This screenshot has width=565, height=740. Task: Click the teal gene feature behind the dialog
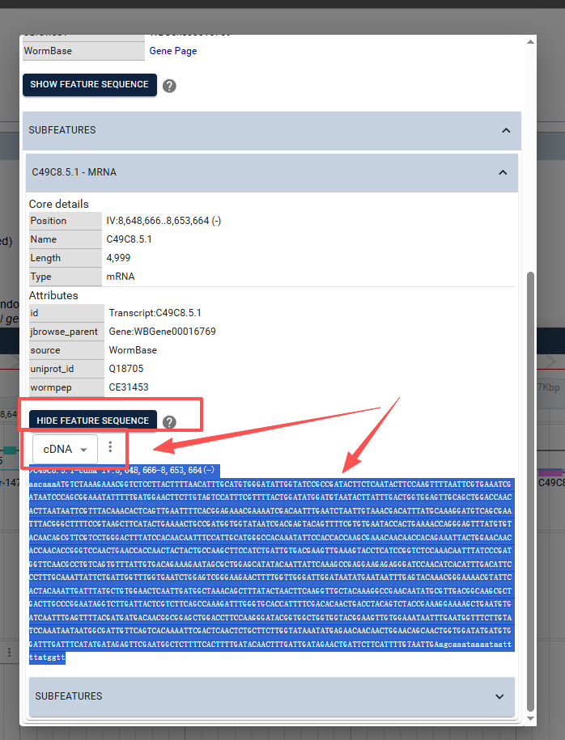pos(9,450)
